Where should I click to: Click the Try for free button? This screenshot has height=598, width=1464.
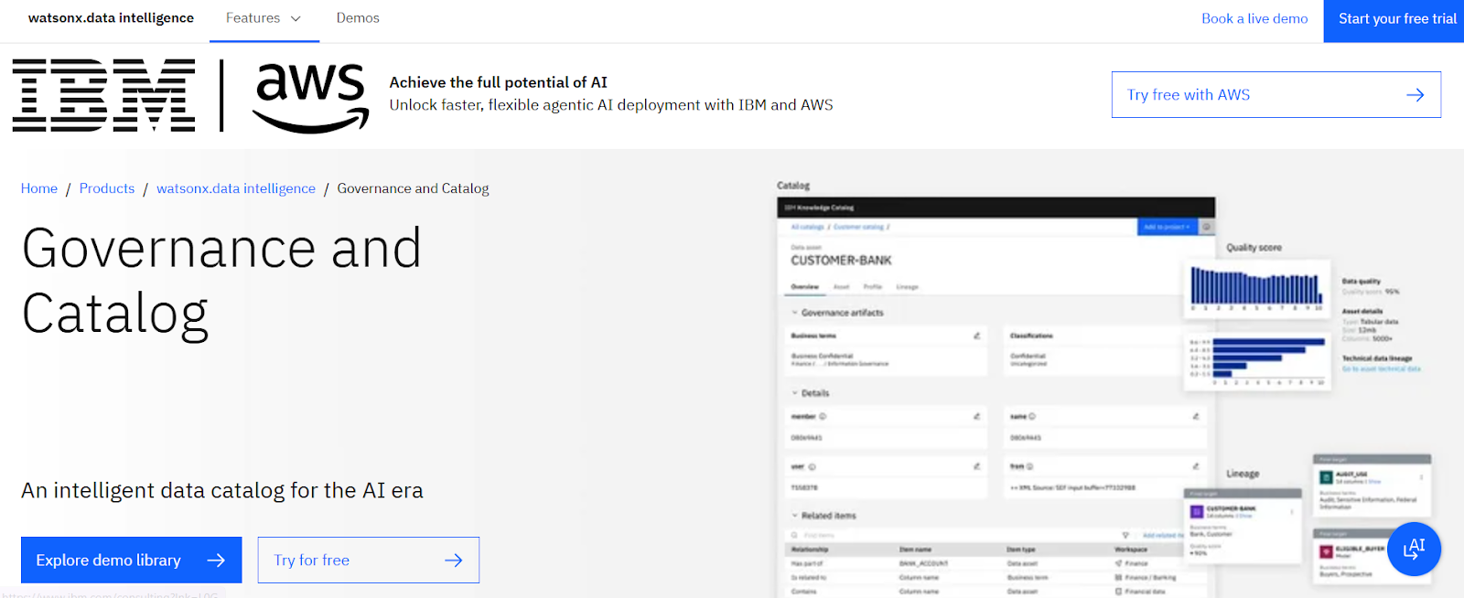[368, 560]
